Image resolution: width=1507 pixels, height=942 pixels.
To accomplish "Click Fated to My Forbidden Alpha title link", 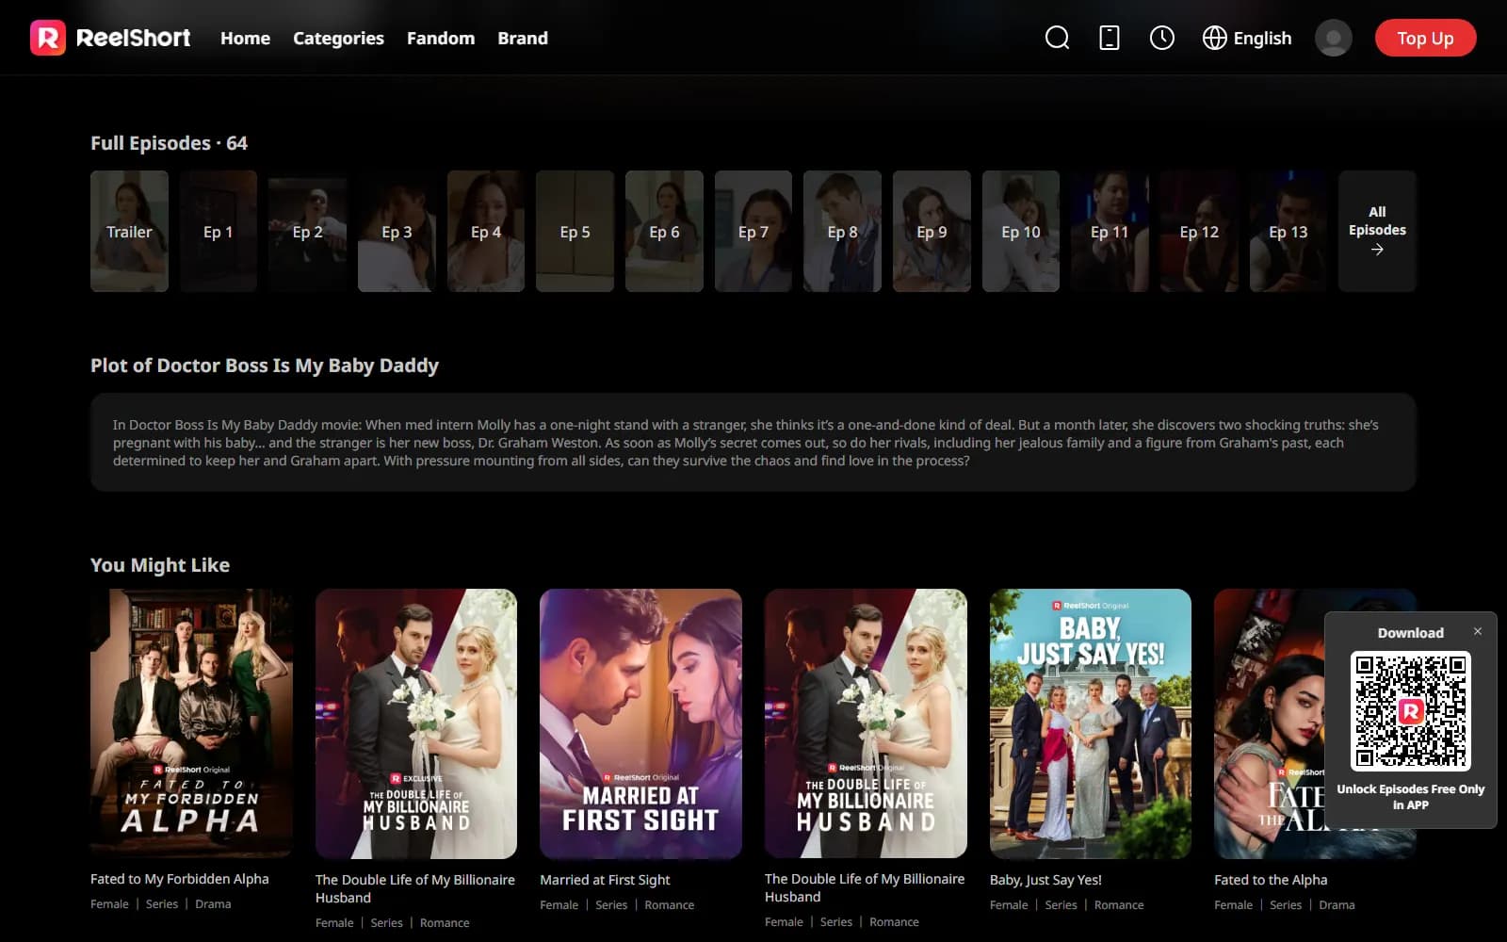I will tap(179, 879).
